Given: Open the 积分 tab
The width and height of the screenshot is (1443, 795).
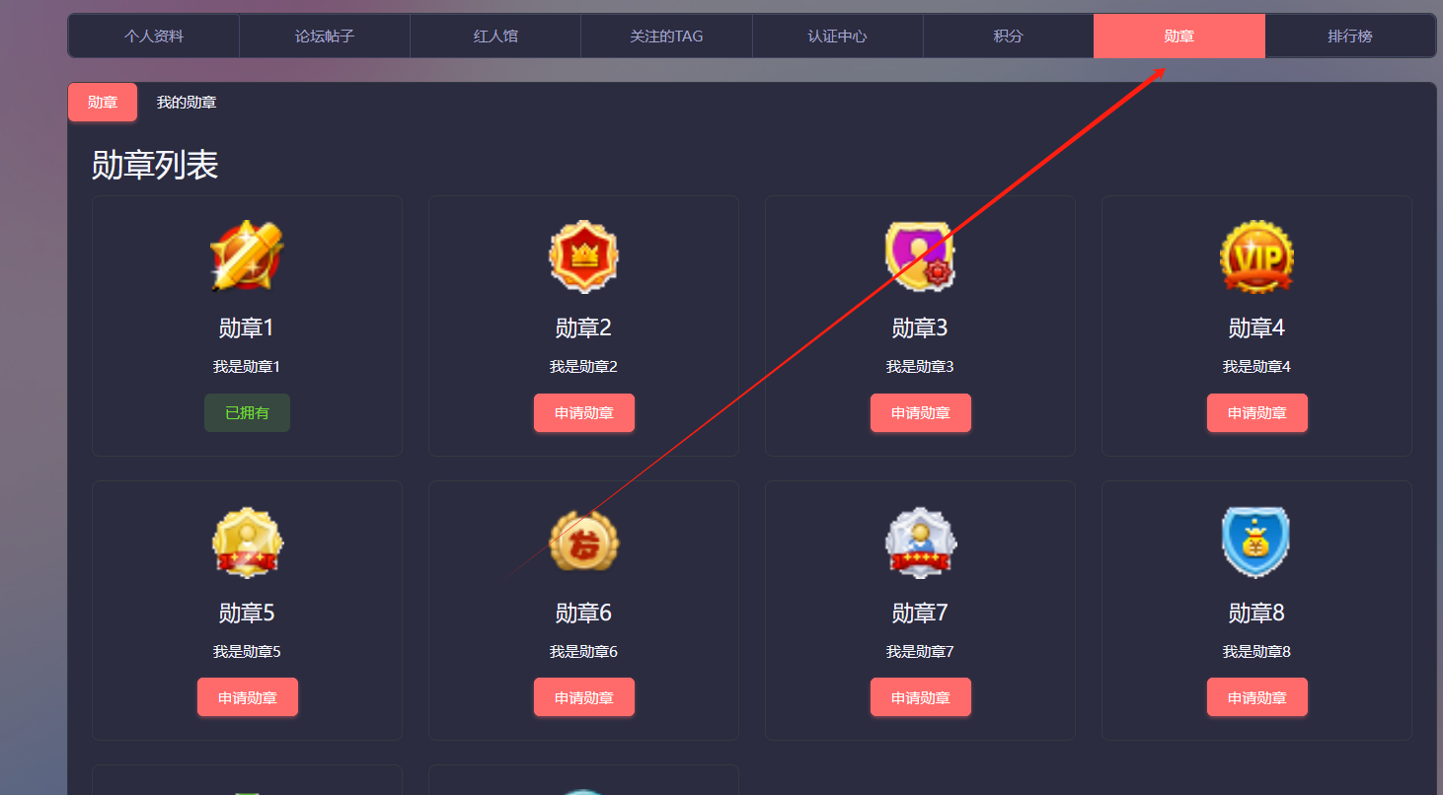Looking at the screenshot, I should 1008,36.
